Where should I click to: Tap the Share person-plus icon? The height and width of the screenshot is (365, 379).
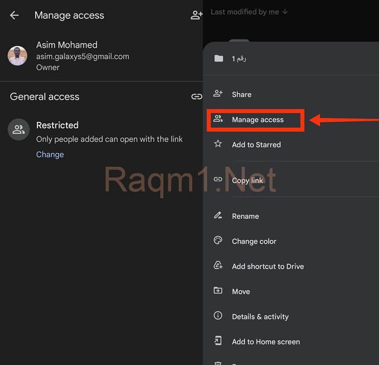pyautogui.click(x=218, y=94)
